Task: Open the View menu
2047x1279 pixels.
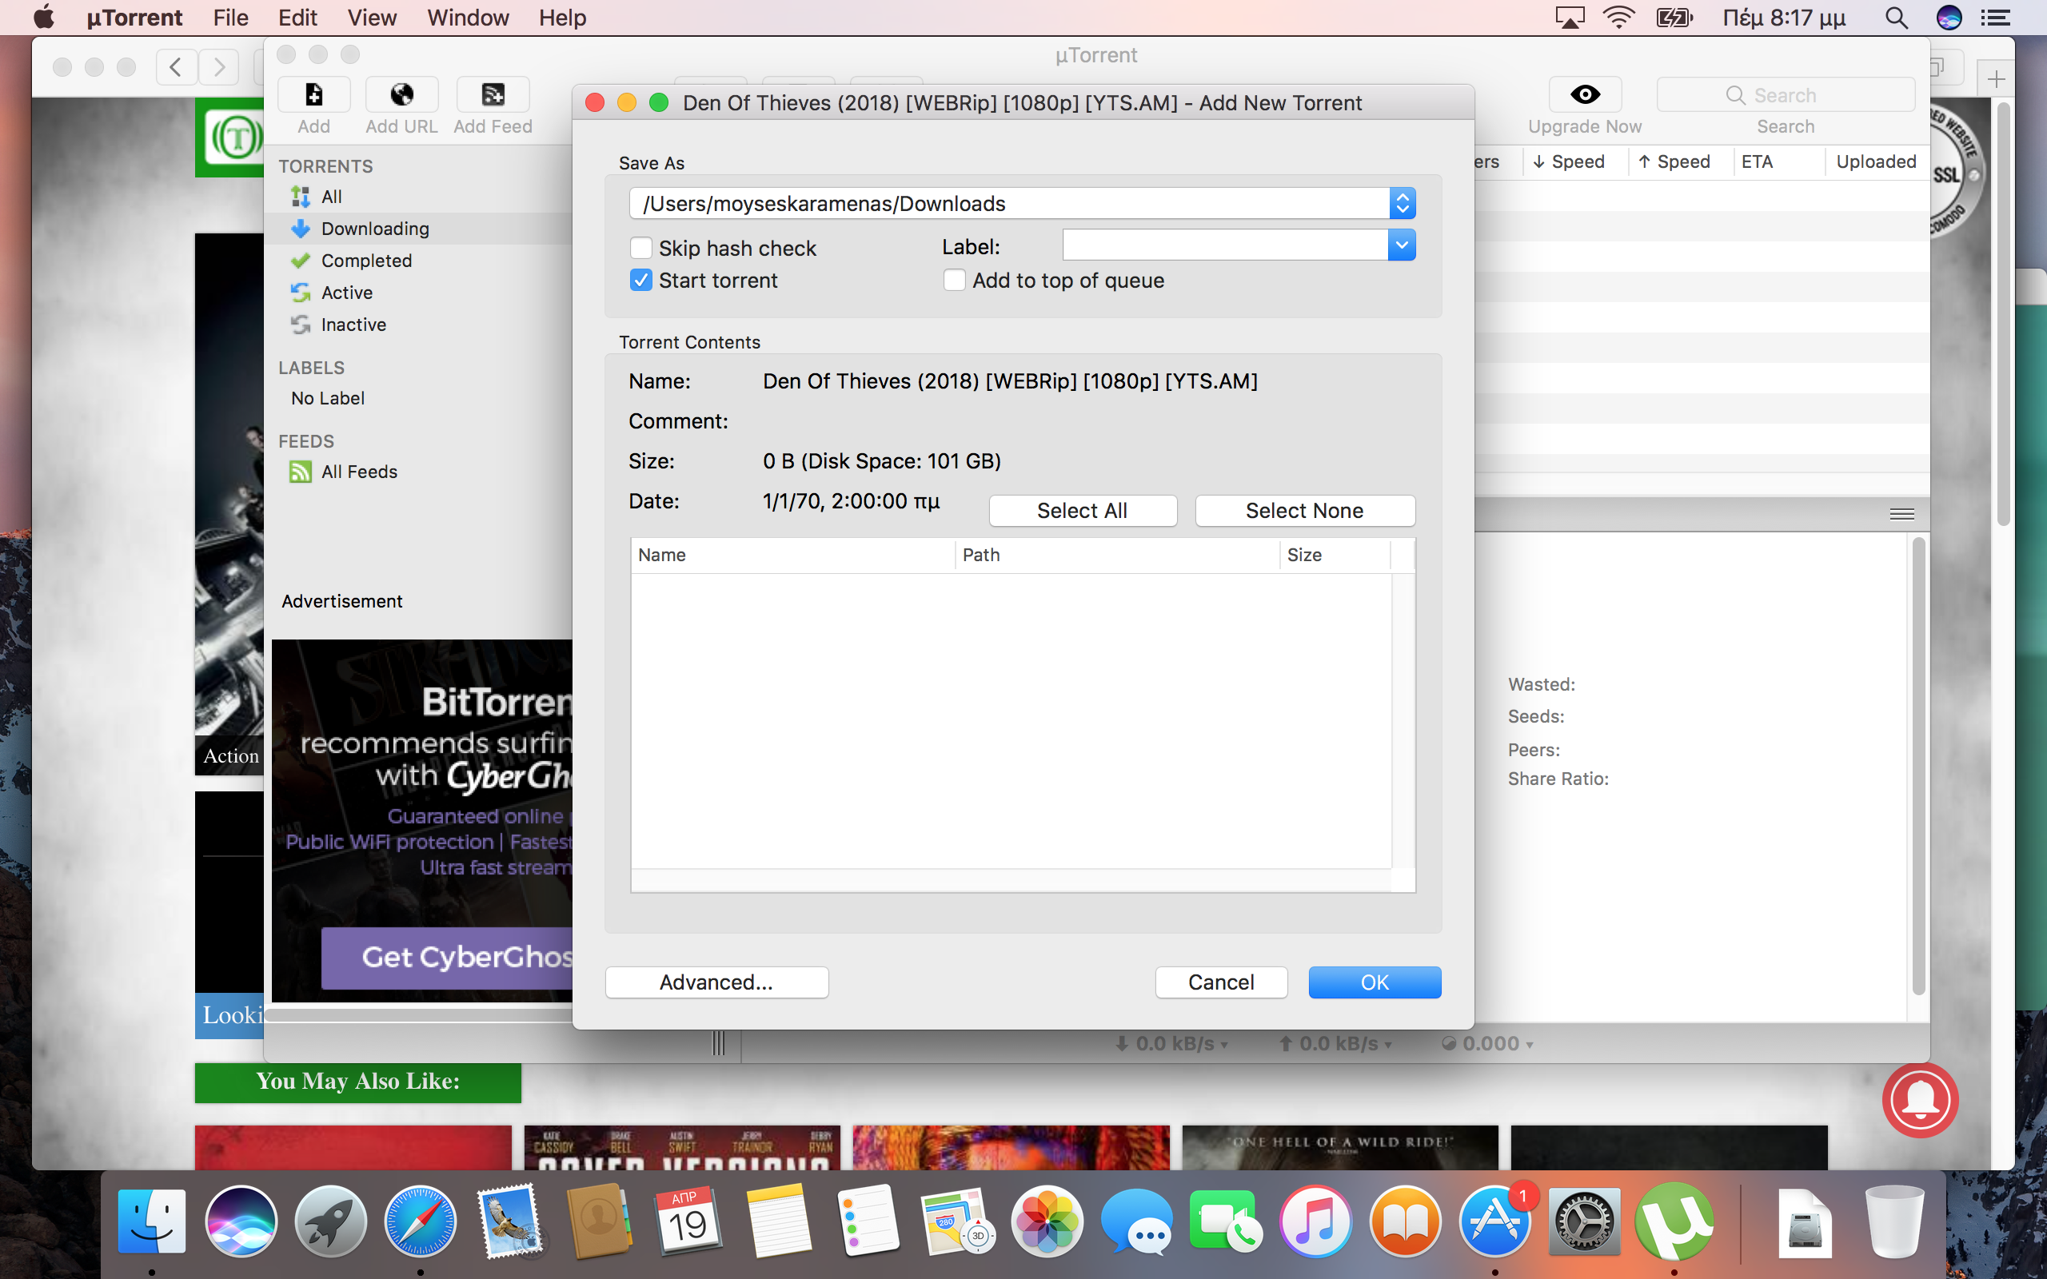Action: point(371,18)
